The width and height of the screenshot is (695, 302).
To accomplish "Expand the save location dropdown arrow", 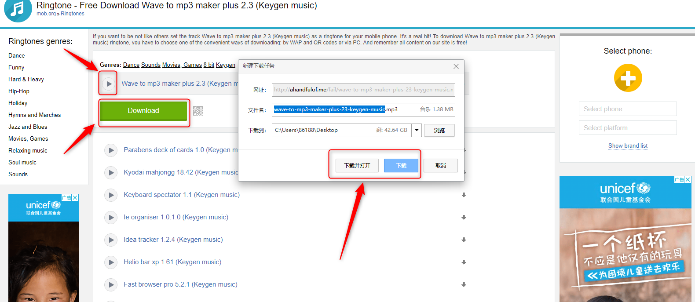I will 417,130.
